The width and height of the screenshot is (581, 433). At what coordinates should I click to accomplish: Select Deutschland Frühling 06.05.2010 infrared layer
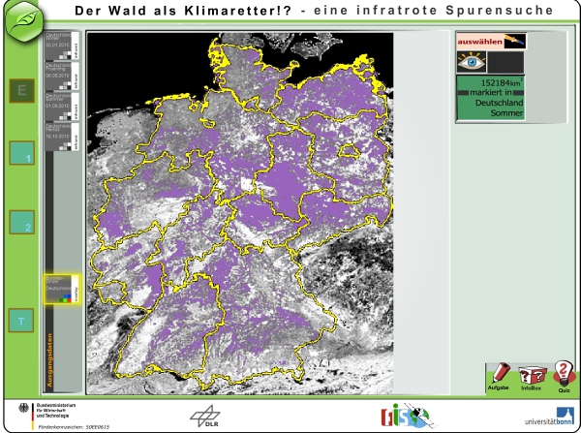62,76
